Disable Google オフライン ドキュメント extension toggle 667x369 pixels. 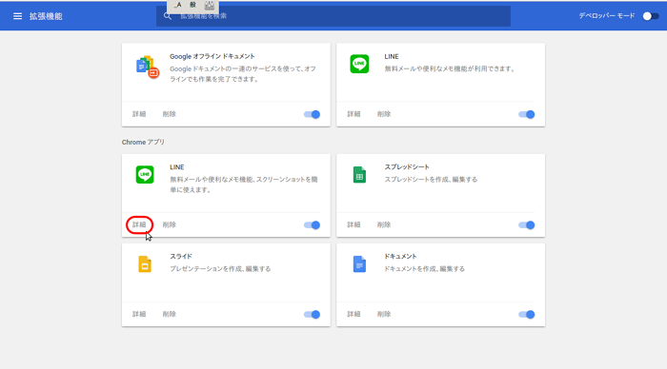pyautogui.click(x=312, y=114)
